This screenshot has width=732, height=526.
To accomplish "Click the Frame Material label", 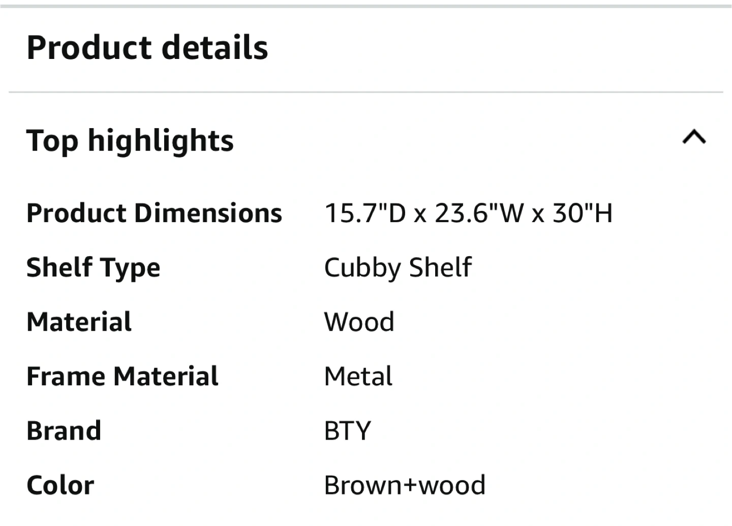I will click(122, 377).
